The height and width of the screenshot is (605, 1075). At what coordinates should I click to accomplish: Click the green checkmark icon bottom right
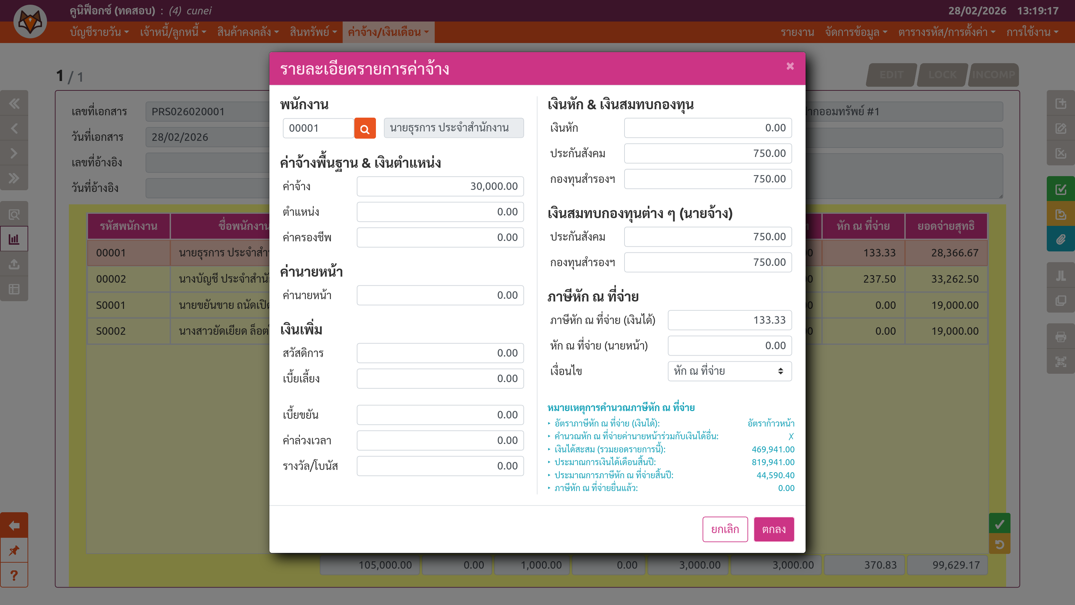pos(999,524)
